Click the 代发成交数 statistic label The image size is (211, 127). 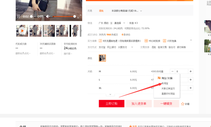tap(21, 44)
